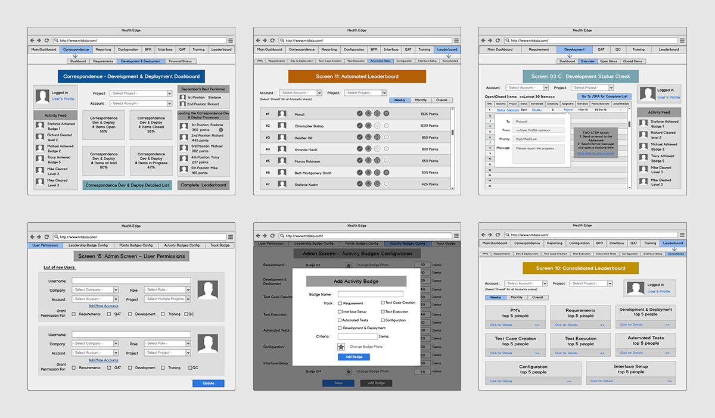The height and width of the screenshot is (418, 715).
Task: Click the logged-in user avatar in Correspondence Dashboard
Action: 42,96
